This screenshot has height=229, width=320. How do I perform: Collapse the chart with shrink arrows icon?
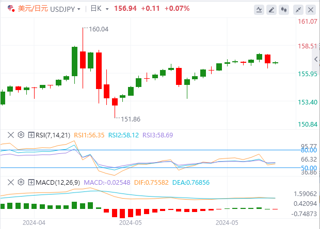(x=298, y=10)
